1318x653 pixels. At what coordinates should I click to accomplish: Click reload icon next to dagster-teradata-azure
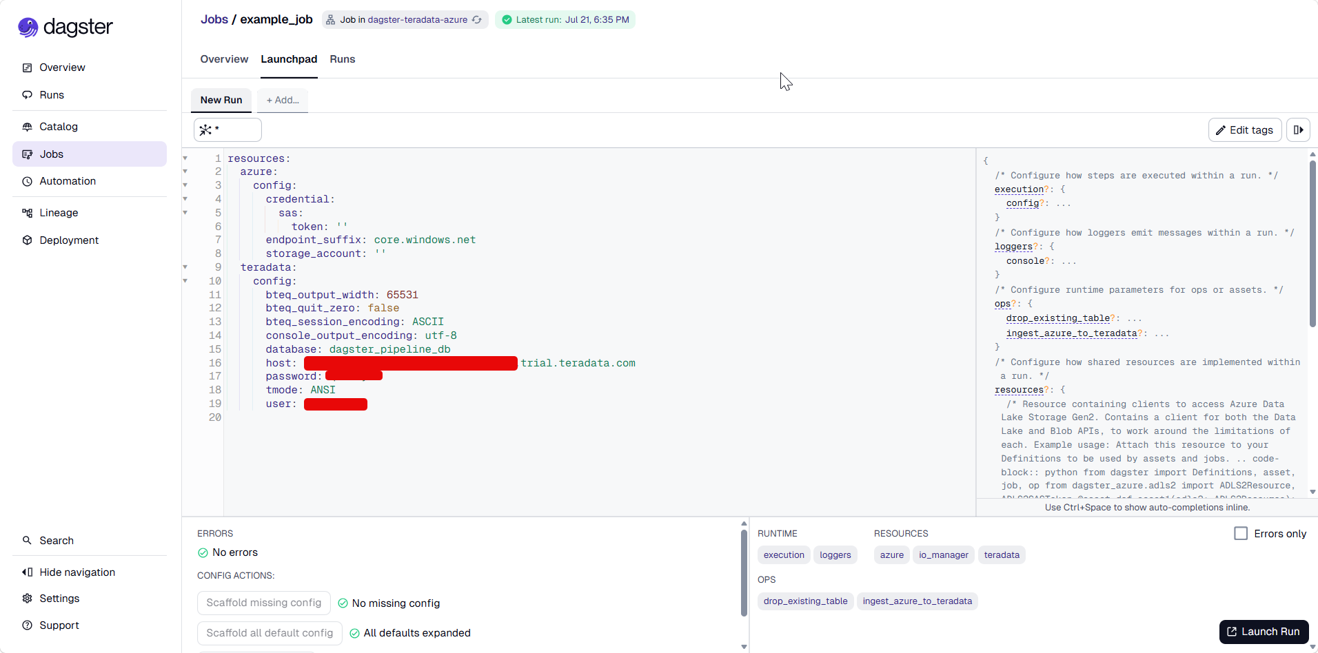(477, 20)
